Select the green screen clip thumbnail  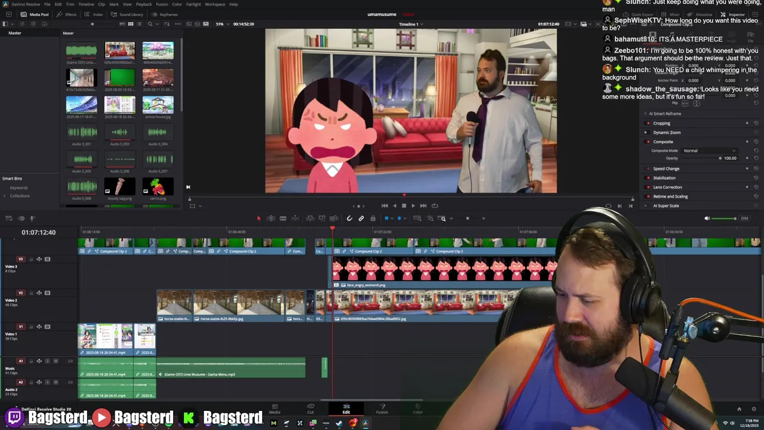coord(119,78)
